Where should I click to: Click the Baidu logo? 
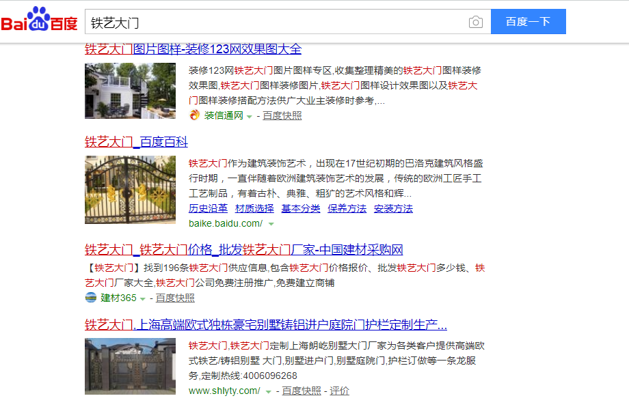tap(39, 21)
